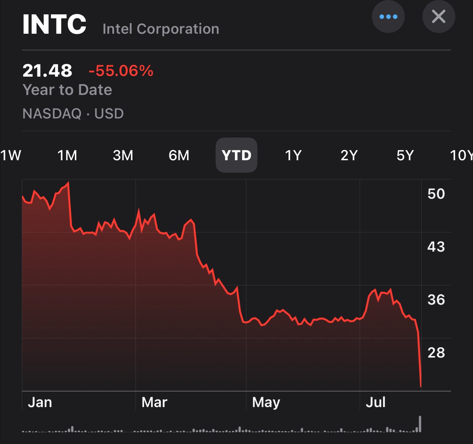This screenshot has height=444, width=473.
Task: Tap the Intel Corporation company name
Action: click(161, 29)
